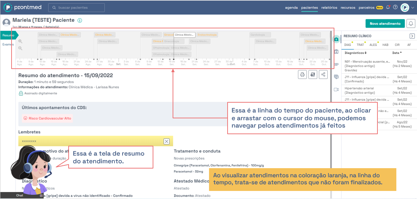Select the DIAG tab
417x199 pixels.
click(x=347, y=45)
